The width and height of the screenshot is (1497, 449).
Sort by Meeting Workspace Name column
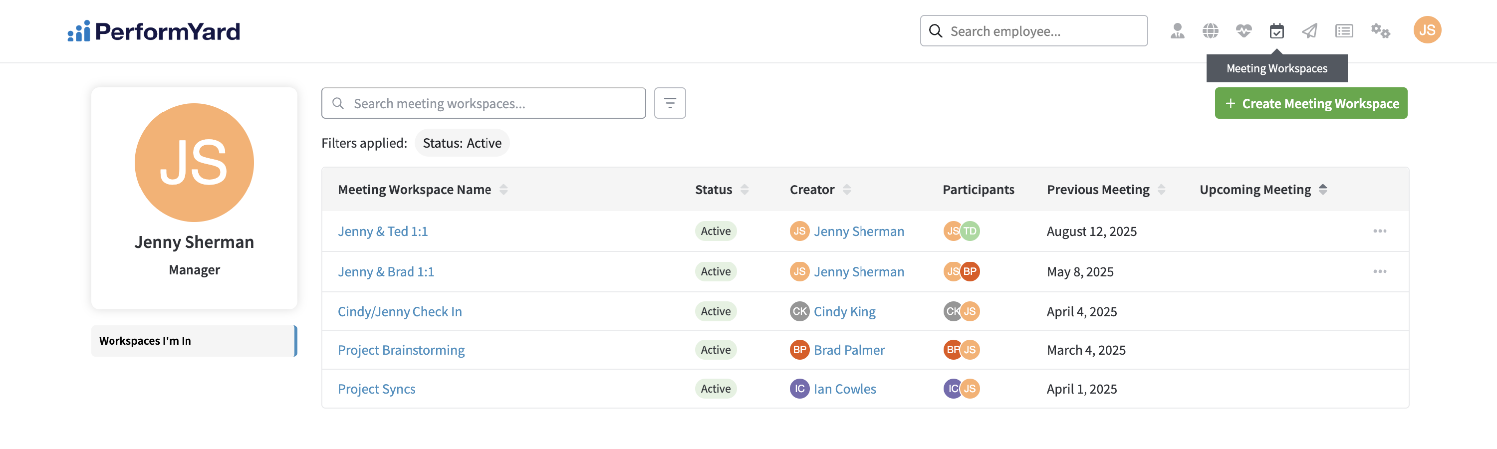pos(504,190)
